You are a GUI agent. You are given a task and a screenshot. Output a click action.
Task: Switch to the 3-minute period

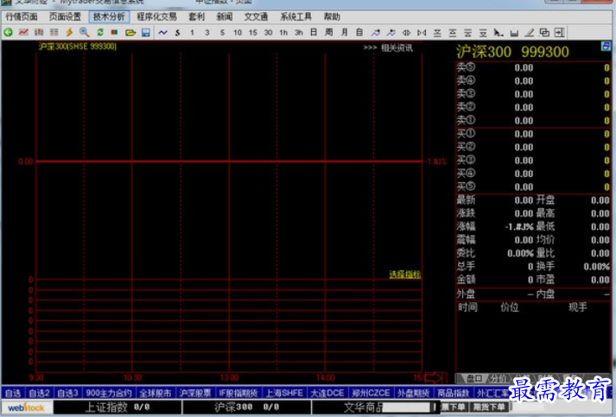pos(207,33)
